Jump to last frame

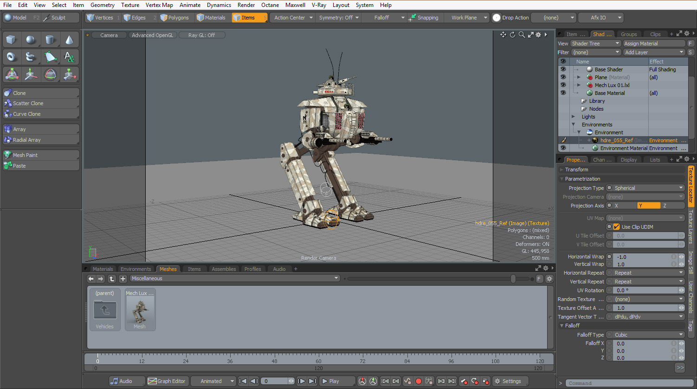(312, 381)
